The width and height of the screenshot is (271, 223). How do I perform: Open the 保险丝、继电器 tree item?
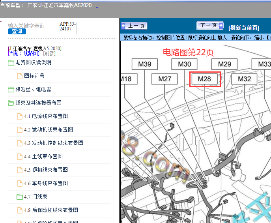coord(34,89)
